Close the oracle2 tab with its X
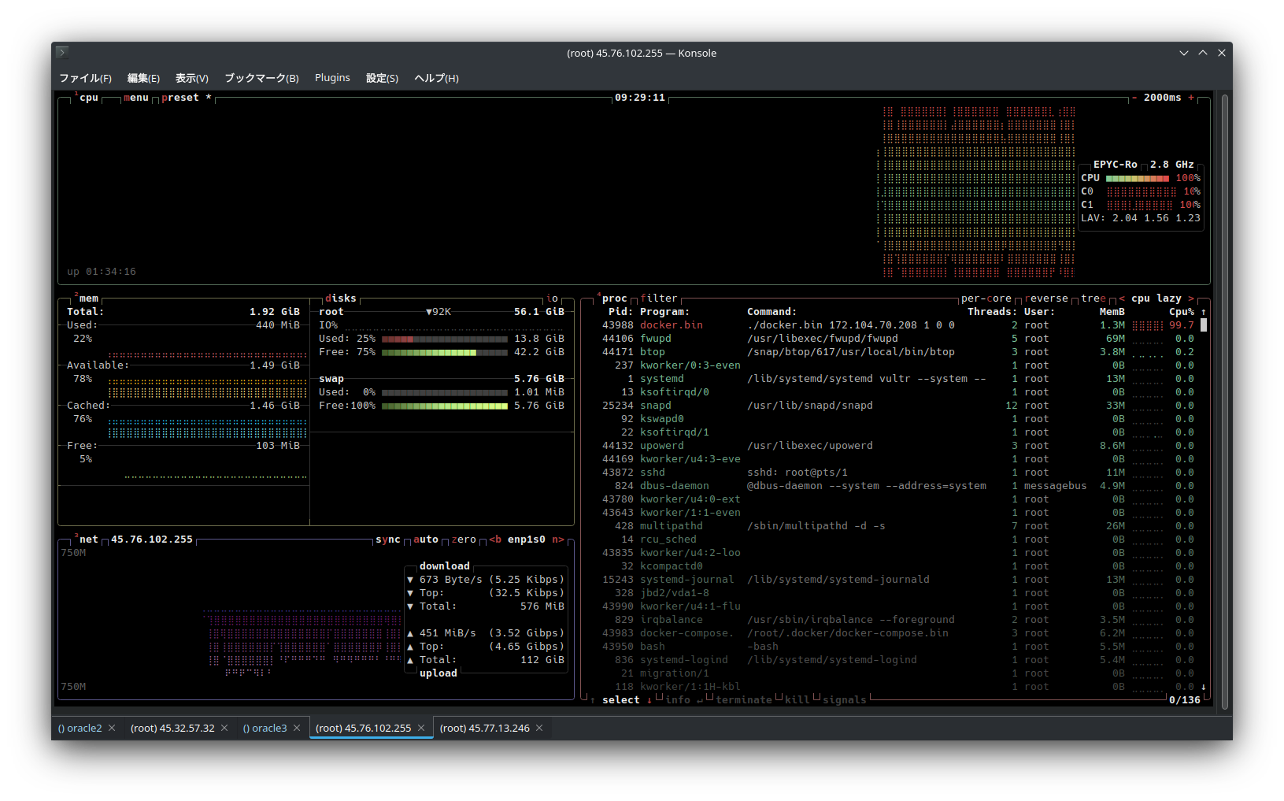1284x801 pixels. (112, 728)
